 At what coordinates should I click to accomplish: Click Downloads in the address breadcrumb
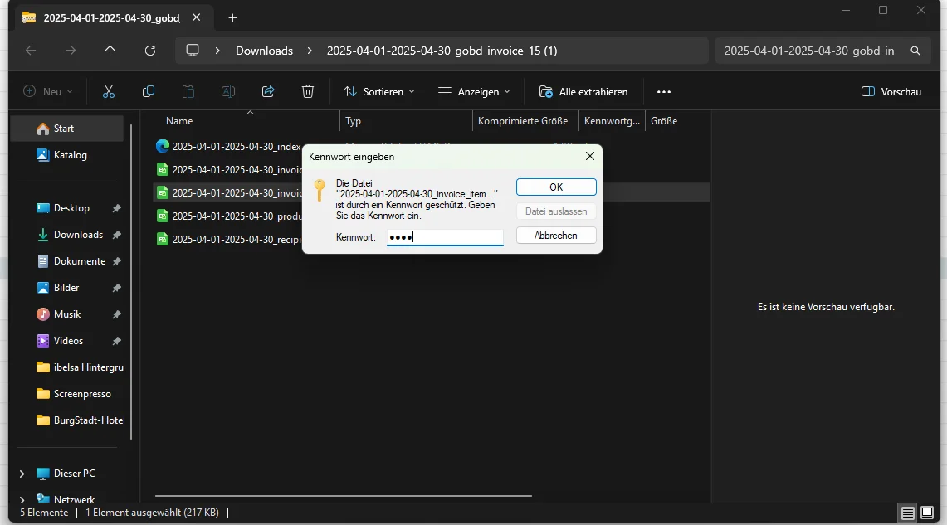tap(265, 51)
